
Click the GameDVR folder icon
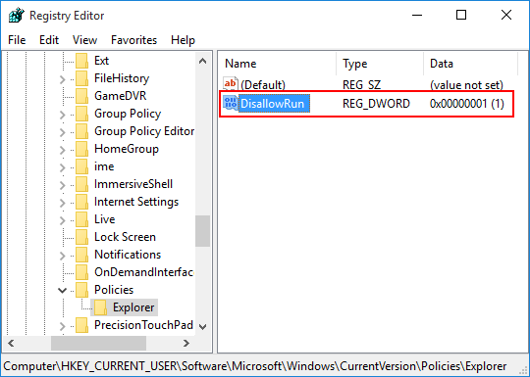(x=81, y=96)
